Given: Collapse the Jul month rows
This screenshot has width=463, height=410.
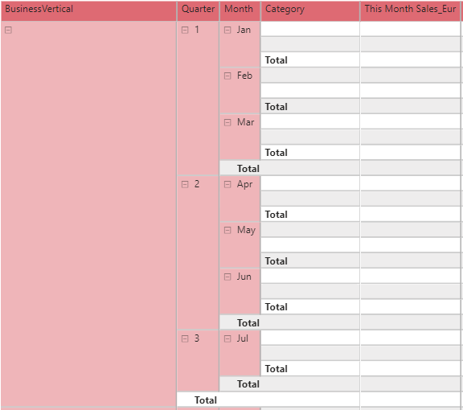Looking at the screenshot, I should tap(227, 338).
